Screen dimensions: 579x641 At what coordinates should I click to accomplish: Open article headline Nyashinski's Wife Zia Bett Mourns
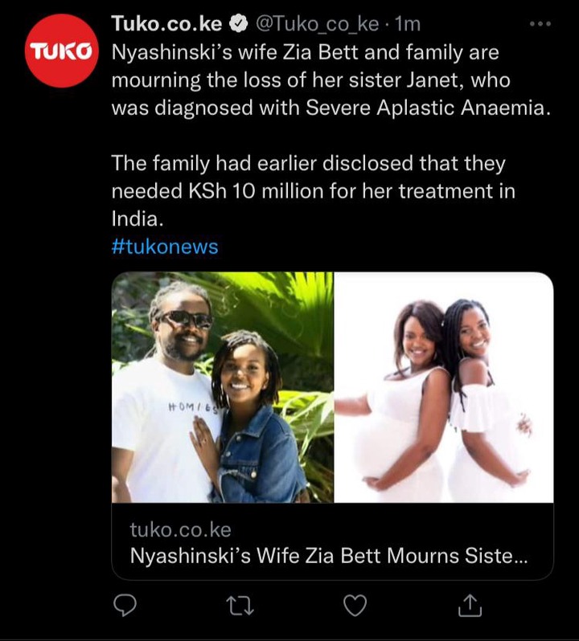tap(329, 556)
